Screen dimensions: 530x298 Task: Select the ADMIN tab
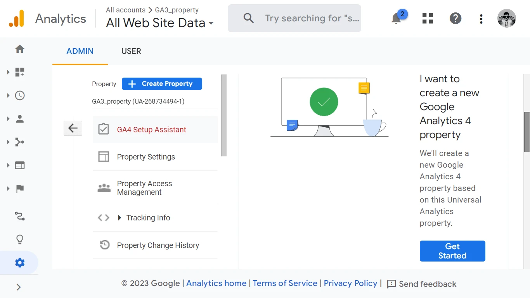[80, 51]
